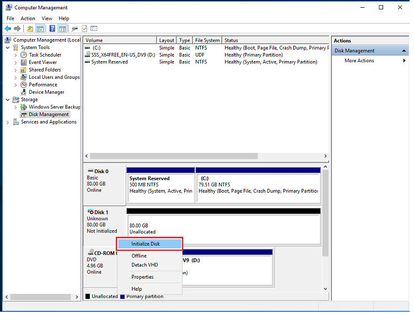Viewport: 414px width, 315px height.
Task: Click the Rescan Disks toolbar icon
Action: pos(75,29)
